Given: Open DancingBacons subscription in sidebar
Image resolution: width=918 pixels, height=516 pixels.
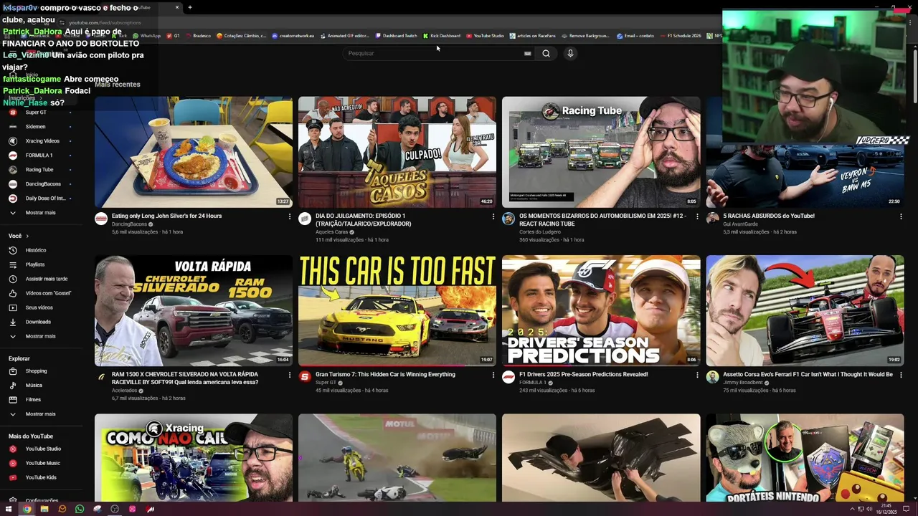Looking at the screenshot, I should 43,184.
